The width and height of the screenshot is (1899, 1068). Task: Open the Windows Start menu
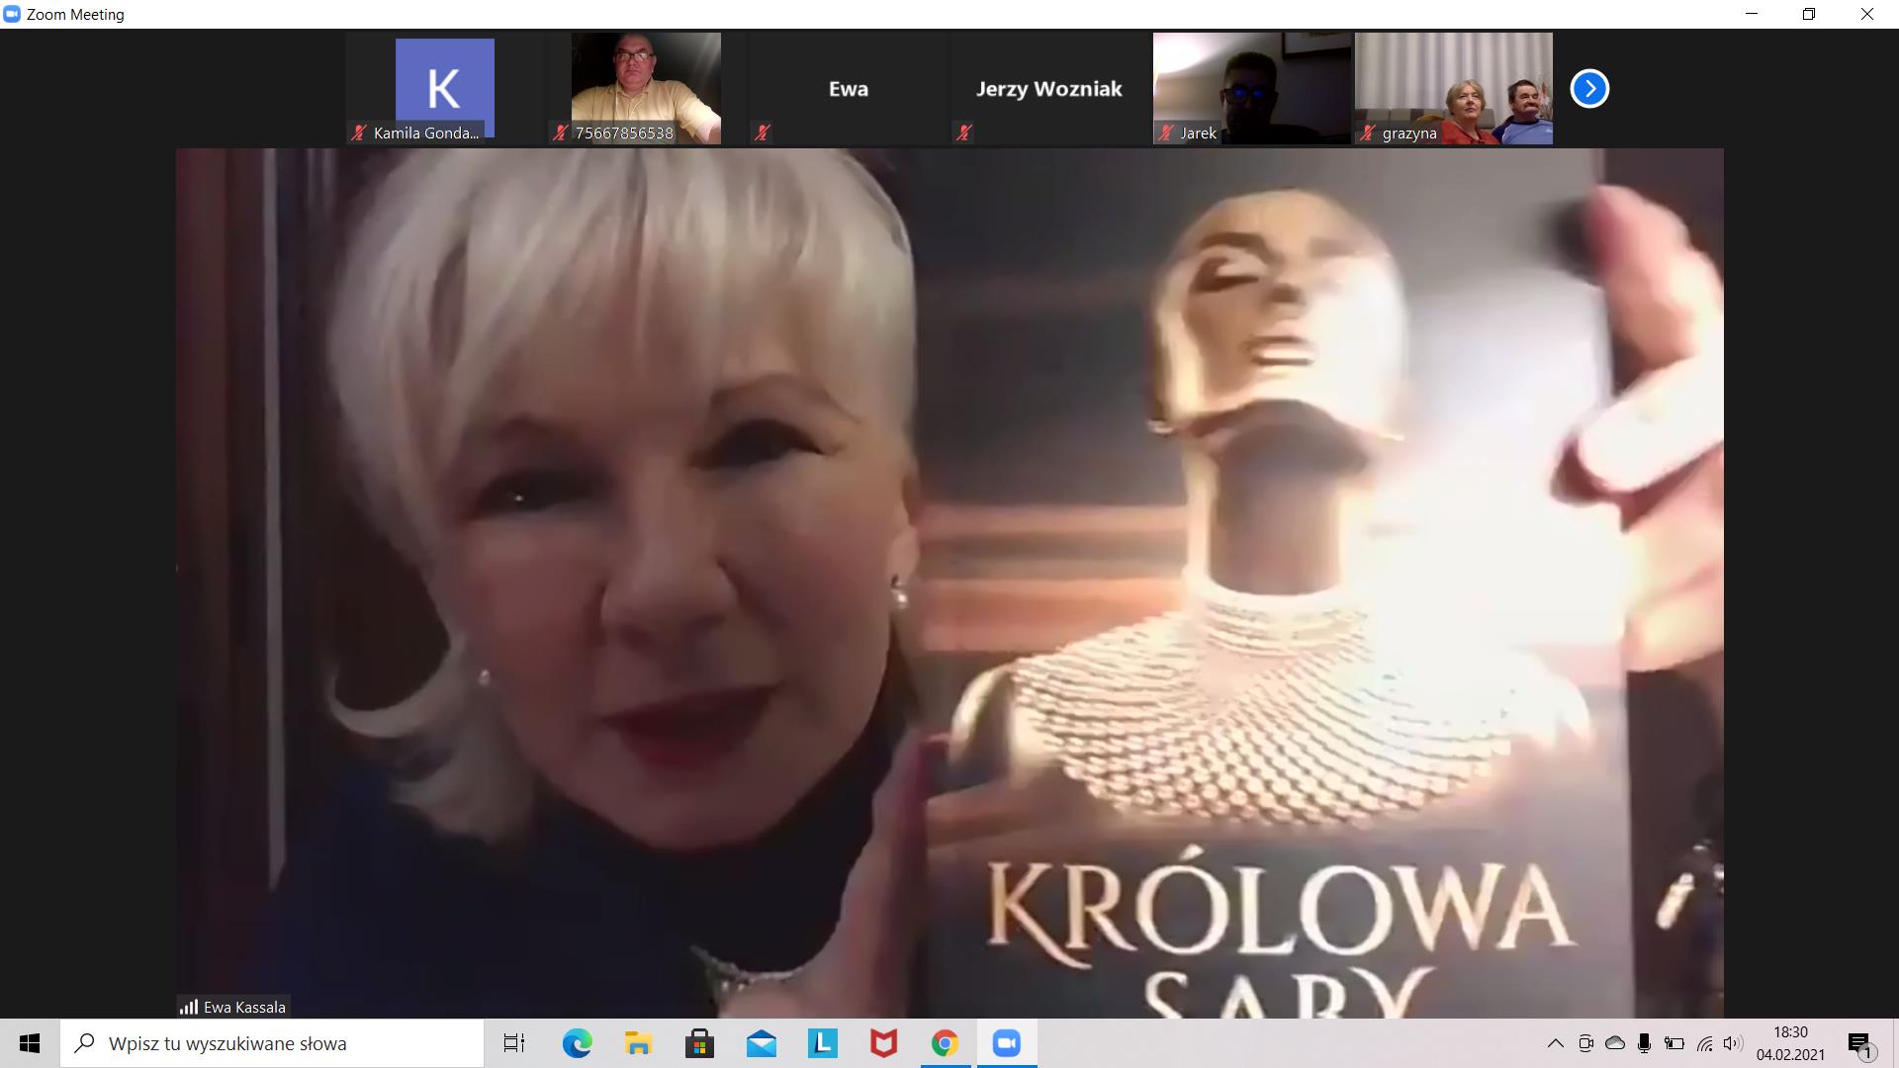point(30,1043)
